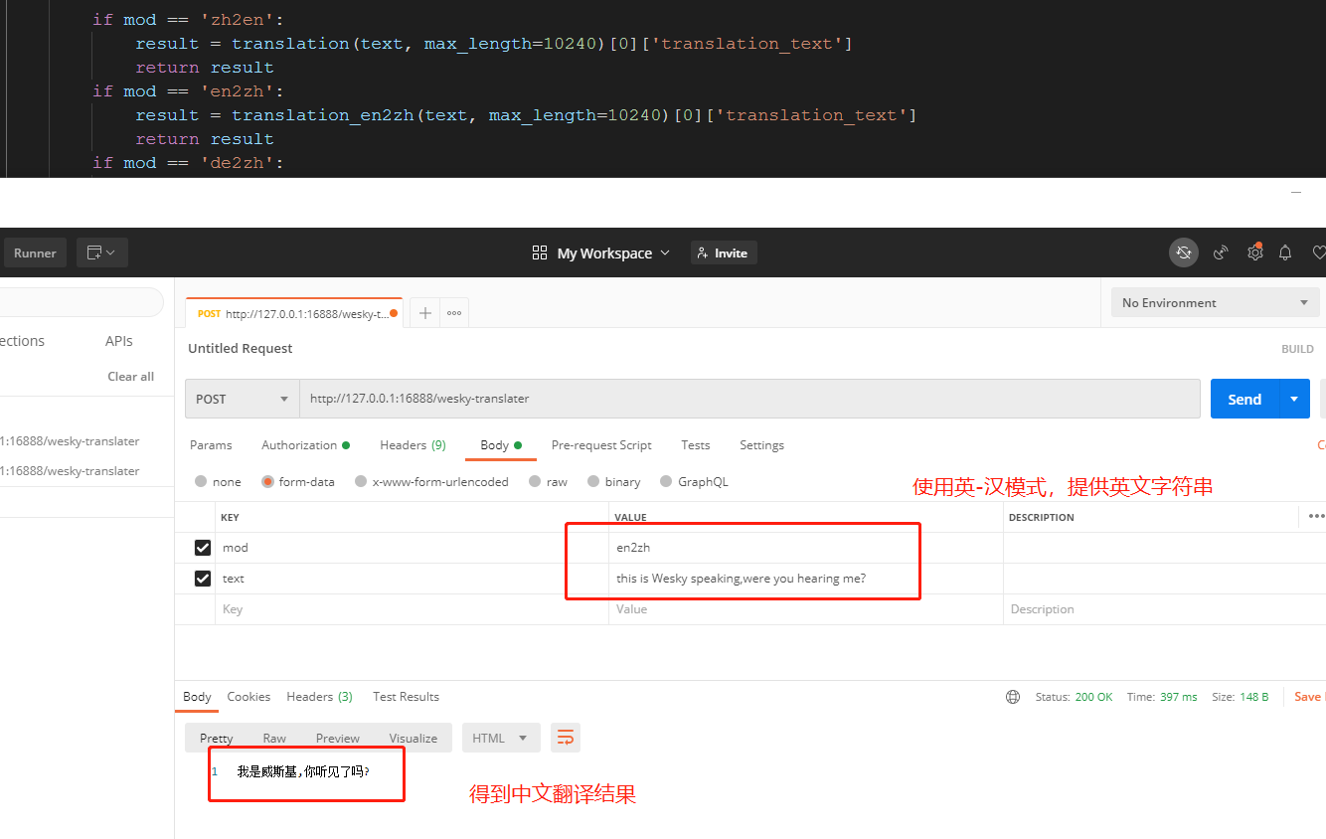Open the Tests tab

point(696,445)
